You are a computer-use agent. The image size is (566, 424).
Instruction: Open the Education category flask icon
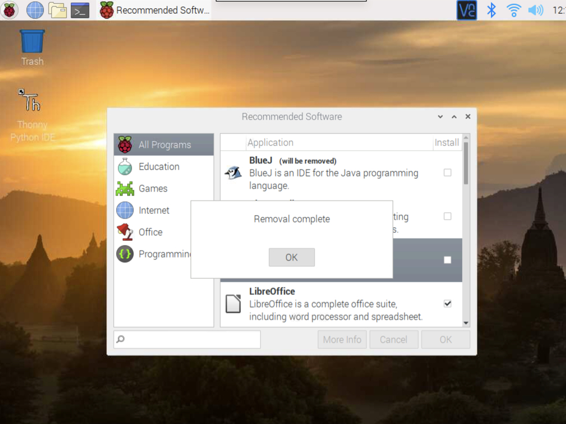coord(125,167)
